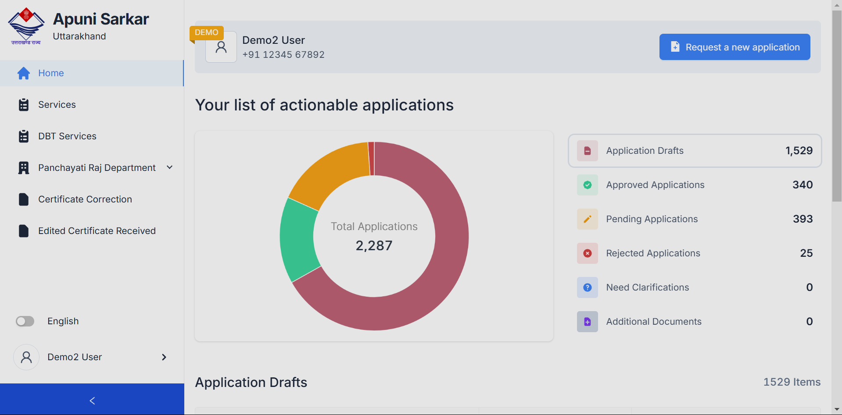Image resolution: width=842 pixels, height=415 pixels.
Task: Click the scrollbar down arrow
Action: pos(837,410)
